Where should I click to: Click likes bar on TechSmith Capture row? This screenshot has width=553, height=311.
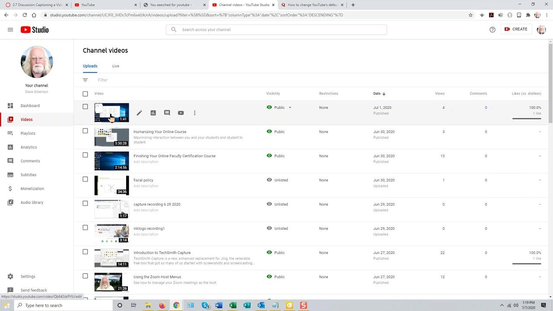coord(527,263)
